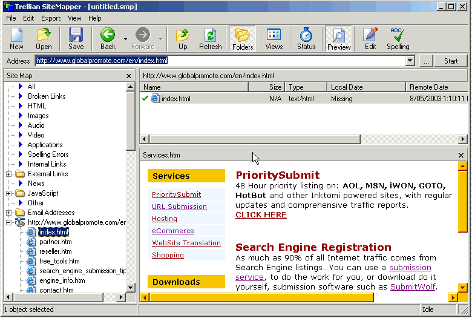
Task: Click the SubmitWolf link
Action: (x=413, y=287)
